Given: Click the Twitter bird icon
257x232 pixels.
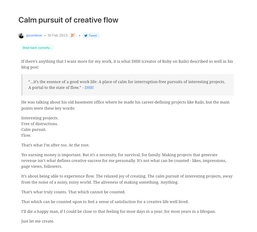Looking at the screenshot, I should (86, 36).
